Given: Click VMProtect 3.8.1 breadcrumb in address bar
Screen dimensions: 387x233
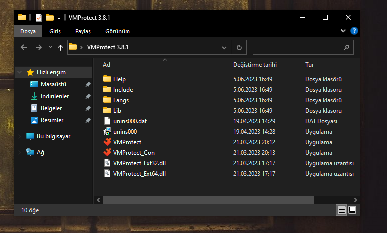Looking at the screenshot, I should coord(108,47).
